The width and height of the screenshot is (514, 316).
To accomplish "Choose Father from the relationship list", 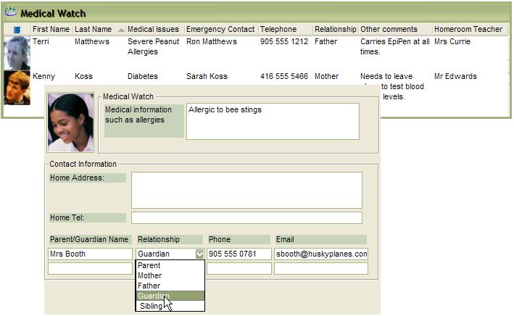I will coord(149,286).
